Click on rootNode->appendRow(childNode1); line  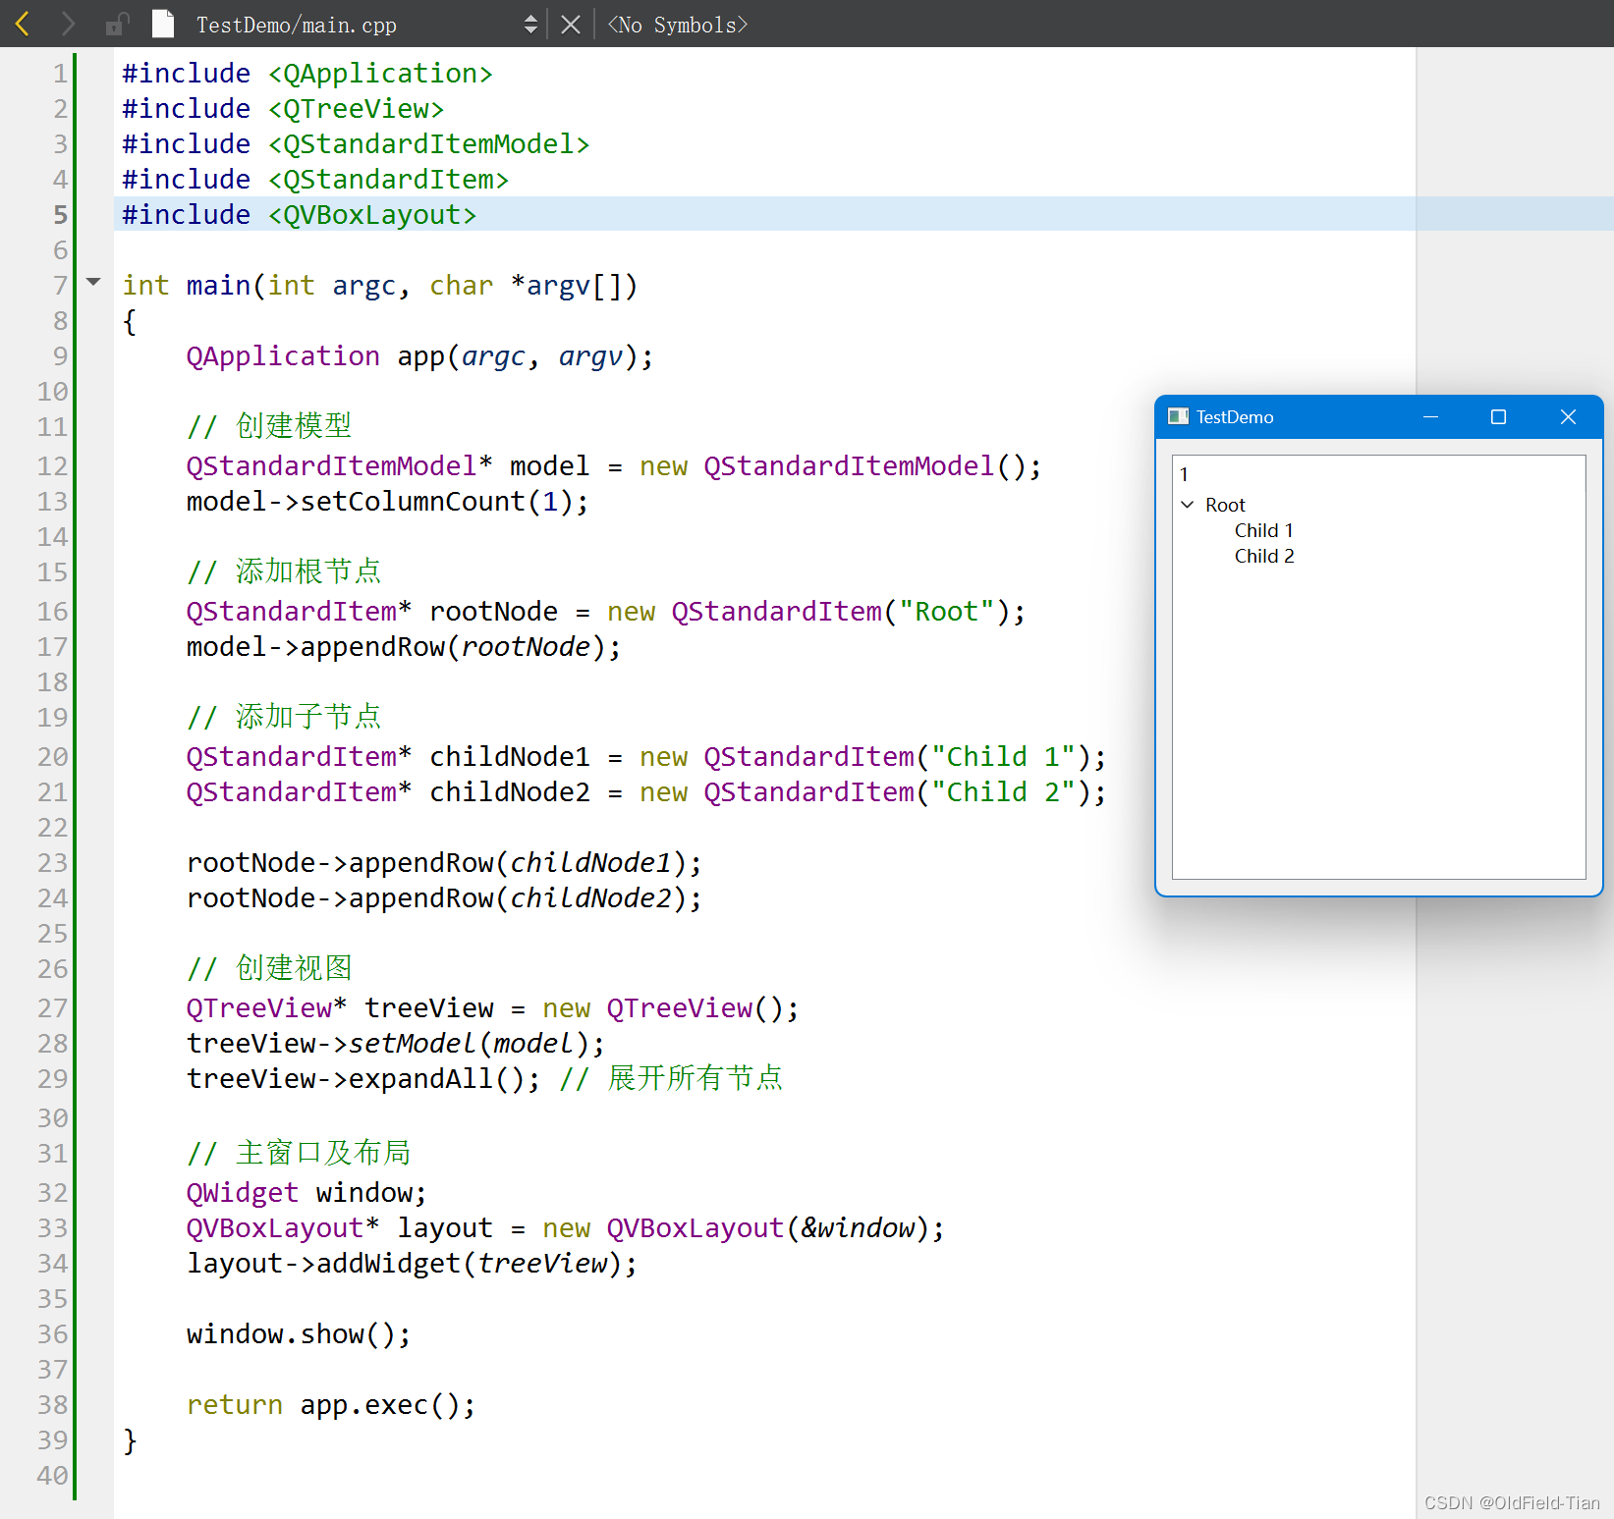[445, 863]
